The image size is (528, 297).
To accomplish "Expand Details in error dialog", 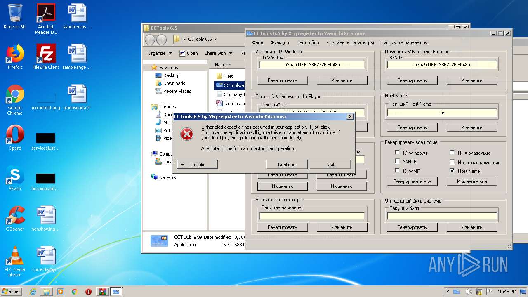I will tap(197, 164).
